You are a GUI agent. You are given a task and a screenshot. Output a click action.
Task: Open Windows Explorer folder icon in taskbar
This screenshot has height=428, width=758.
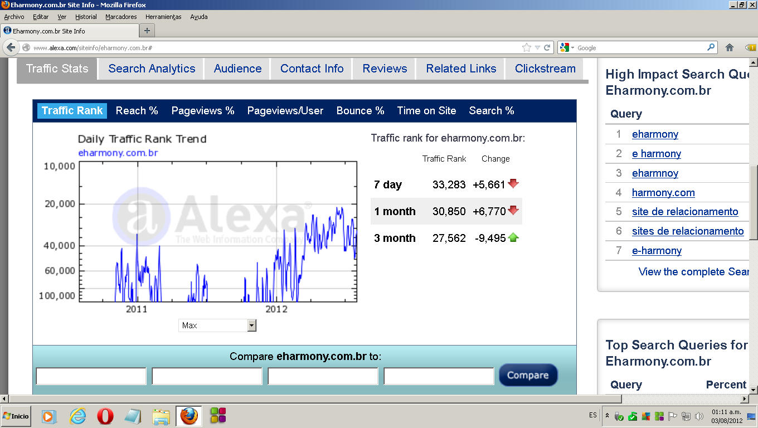[161, 416]
